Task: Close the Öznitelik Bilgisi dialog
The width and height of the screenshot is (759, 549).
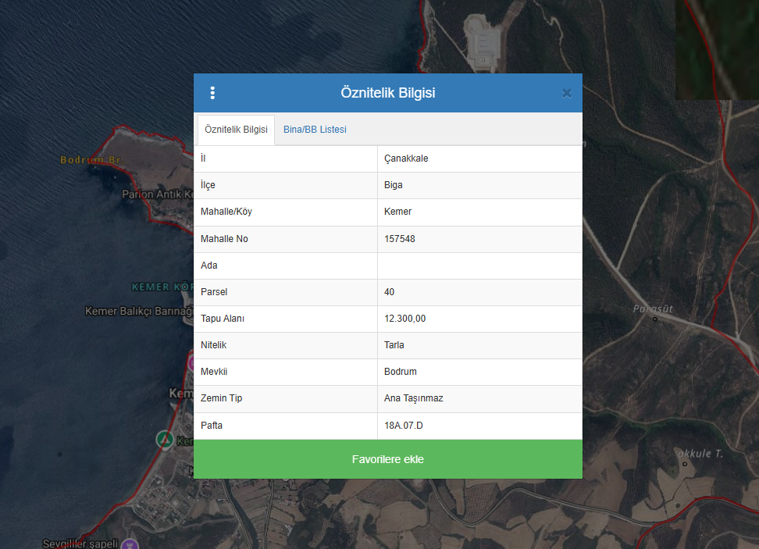Action: point(567,93)
